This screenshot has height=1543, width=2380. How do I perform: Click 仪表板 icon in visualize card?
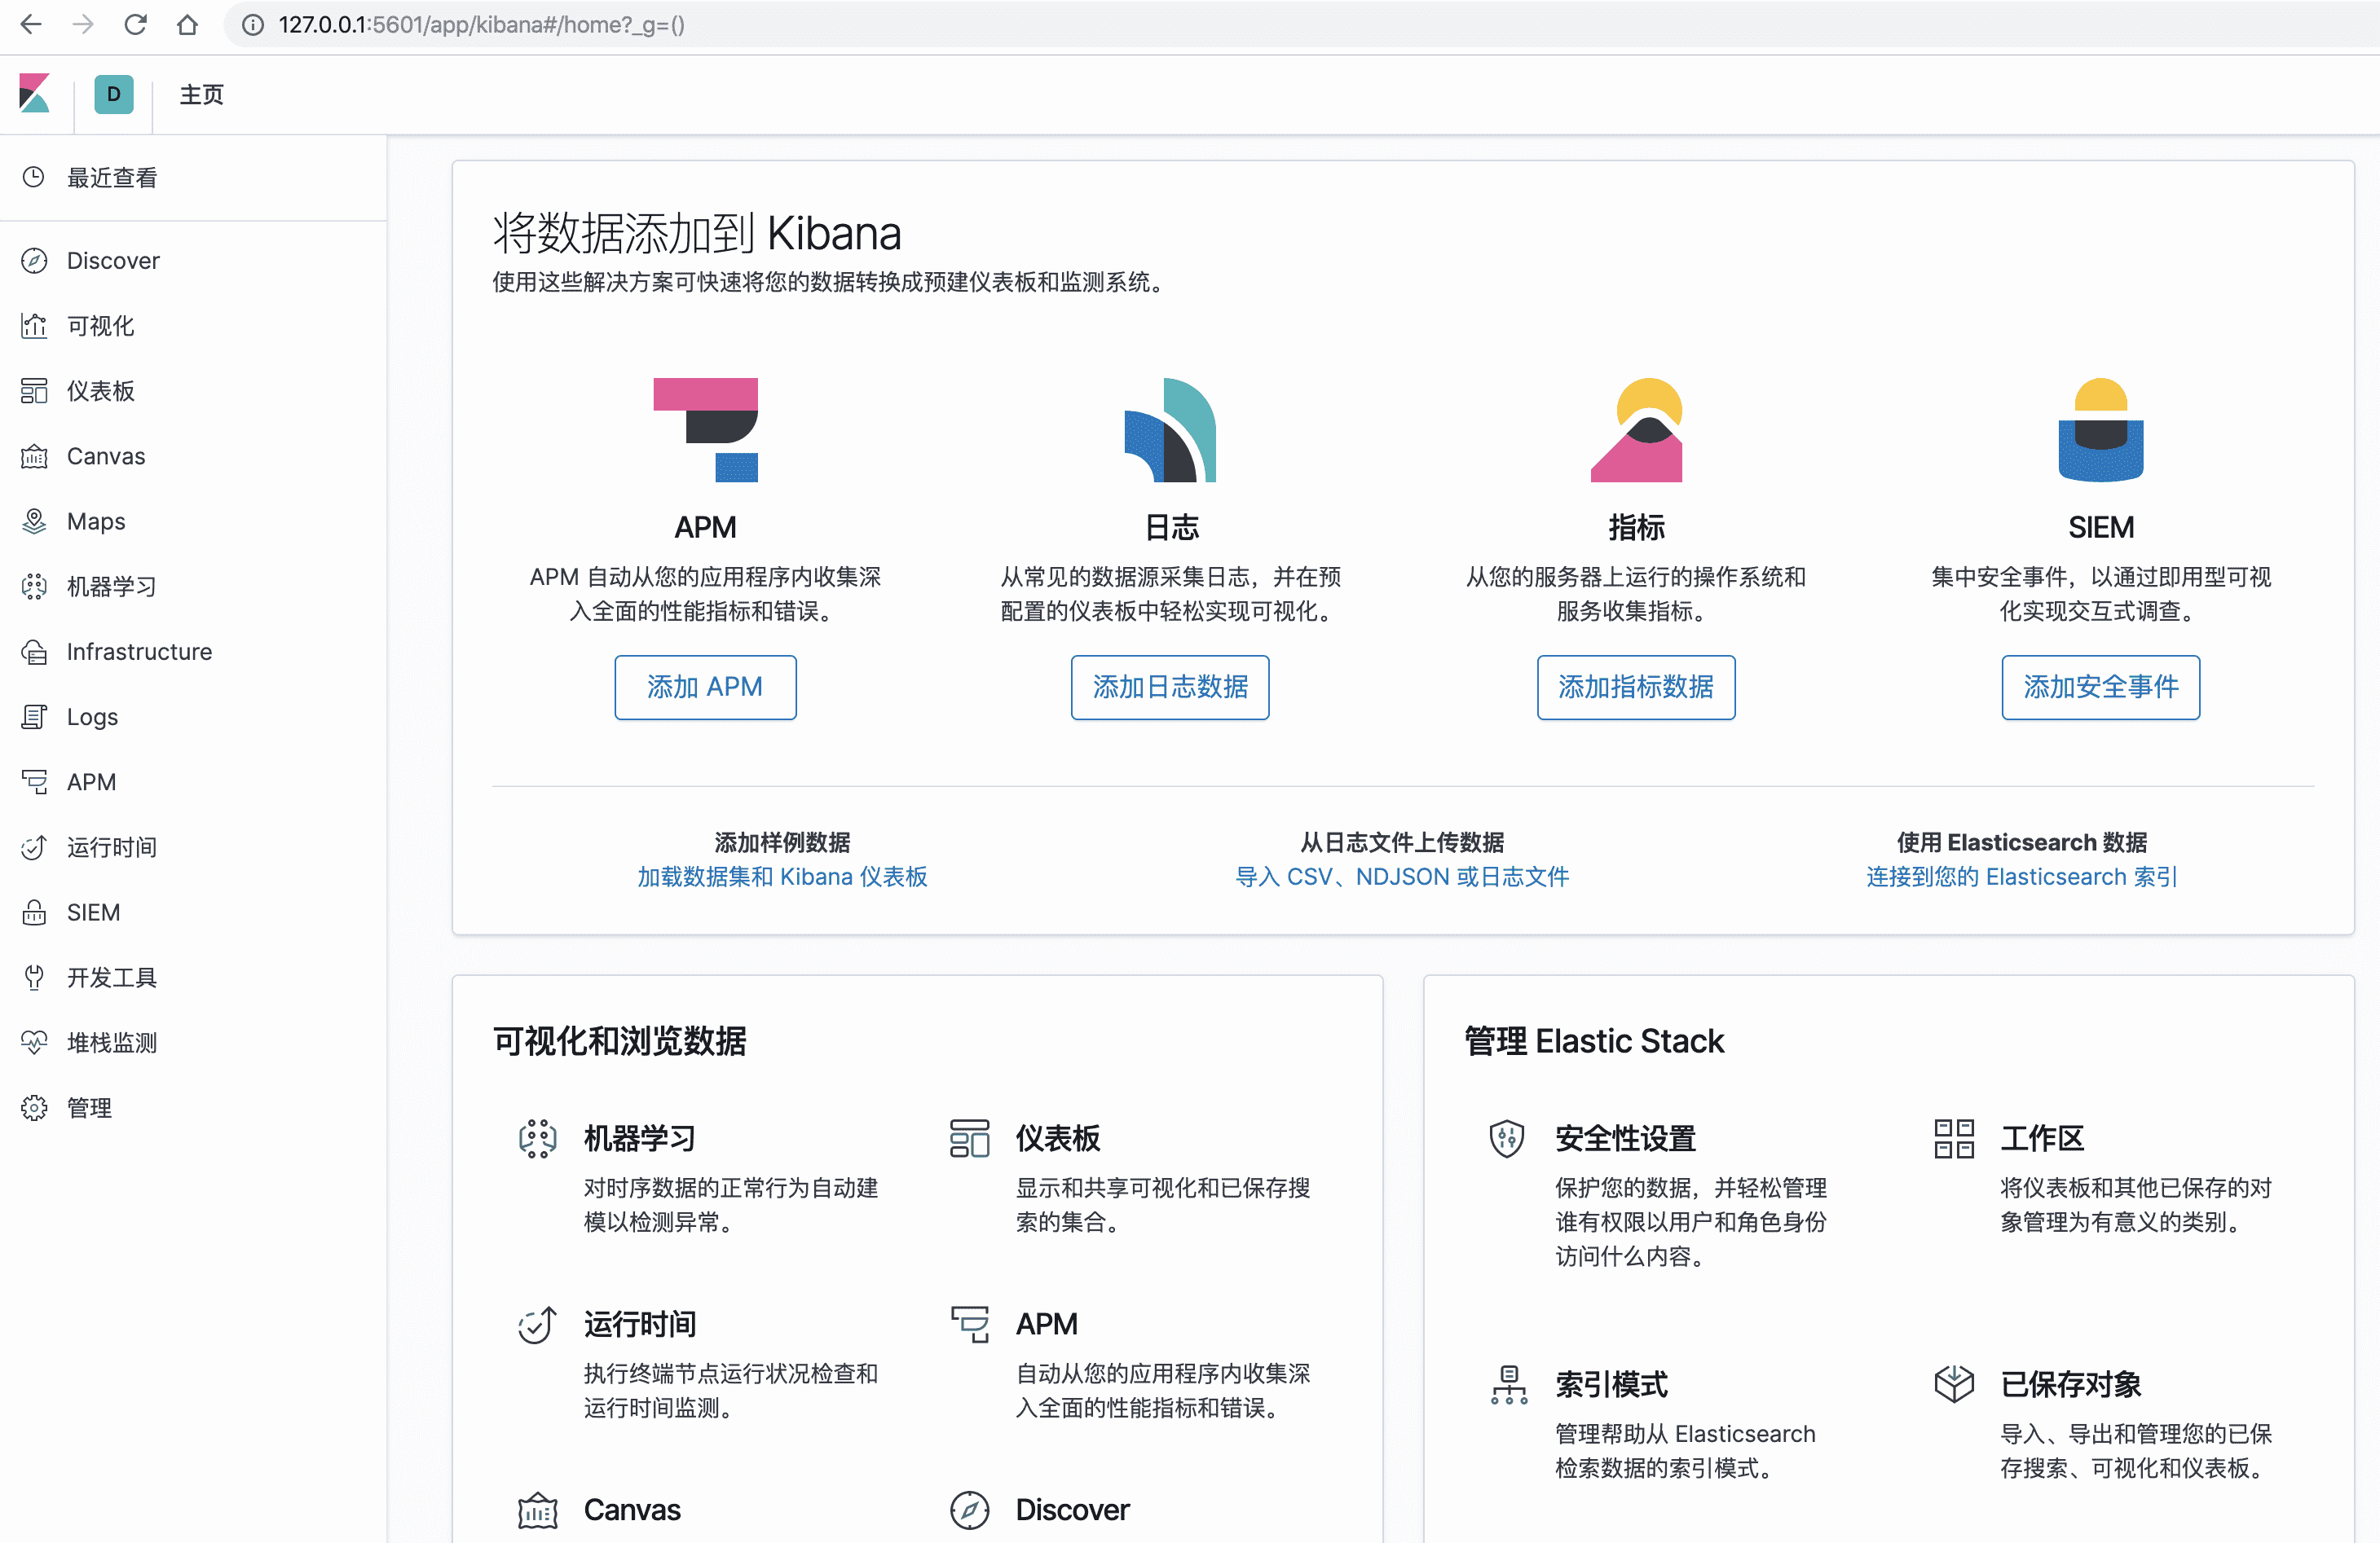(969, 1138)
